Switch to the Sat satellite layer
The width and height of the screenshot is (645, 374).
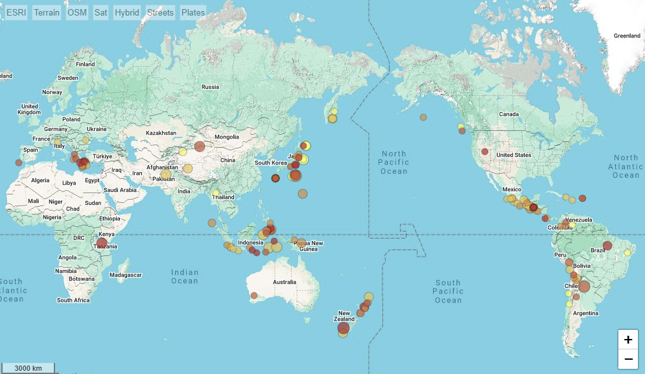100,13
